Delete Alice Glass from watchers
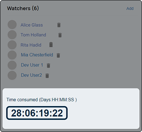Viewport: 142px width, 132px height. [x=59, y=25]
